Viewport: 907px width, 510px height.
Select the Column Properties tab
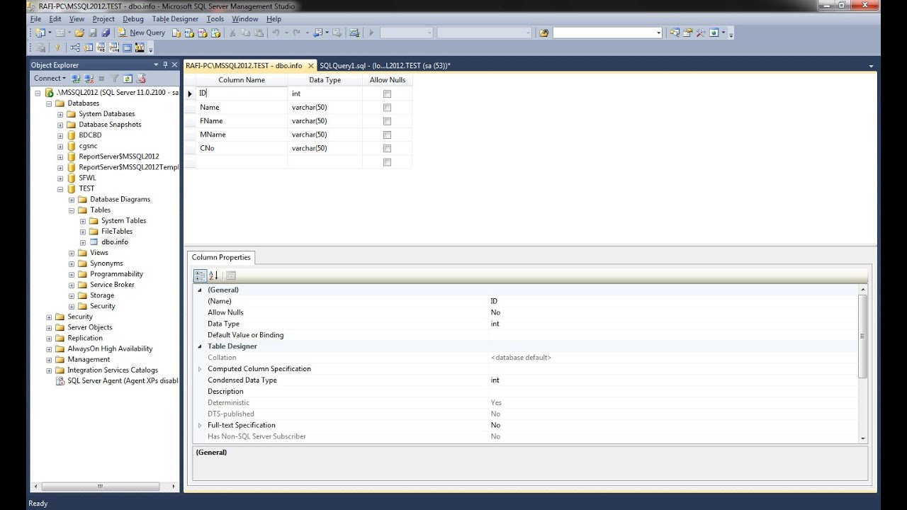tap(221, 257)
